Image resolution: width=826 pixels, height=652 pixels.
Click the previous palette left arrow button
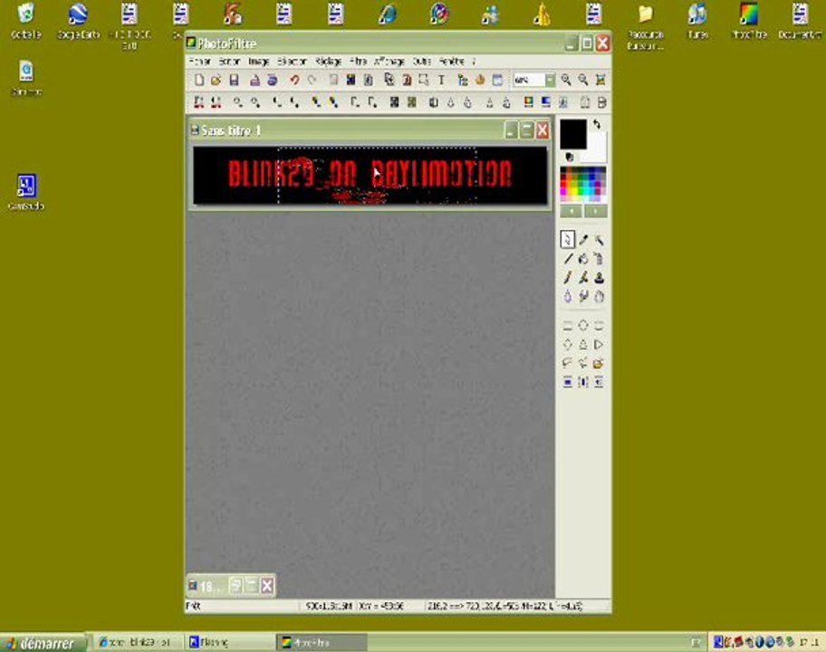tap(571, 211)
